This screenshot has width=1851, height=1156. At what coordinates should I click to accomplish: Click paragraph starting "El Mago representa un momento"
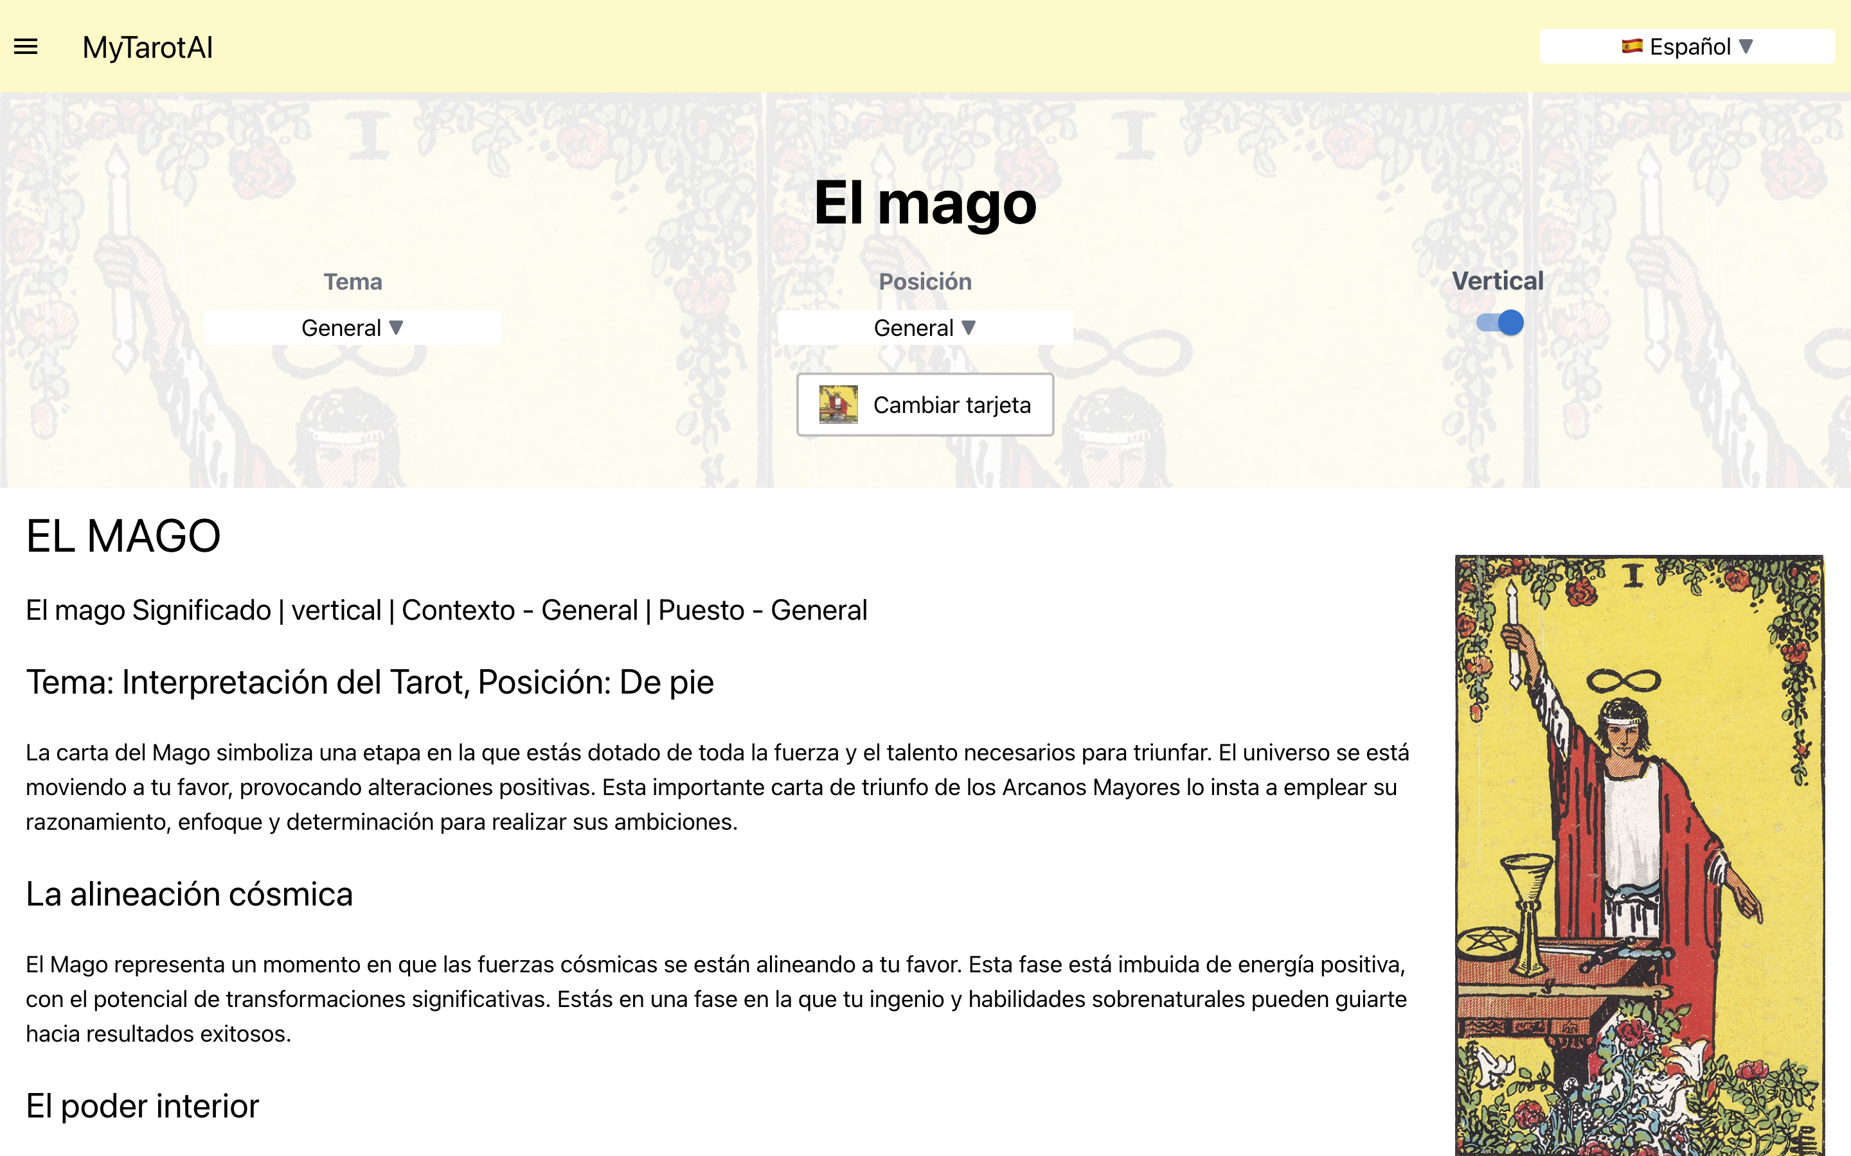(717, 999)
